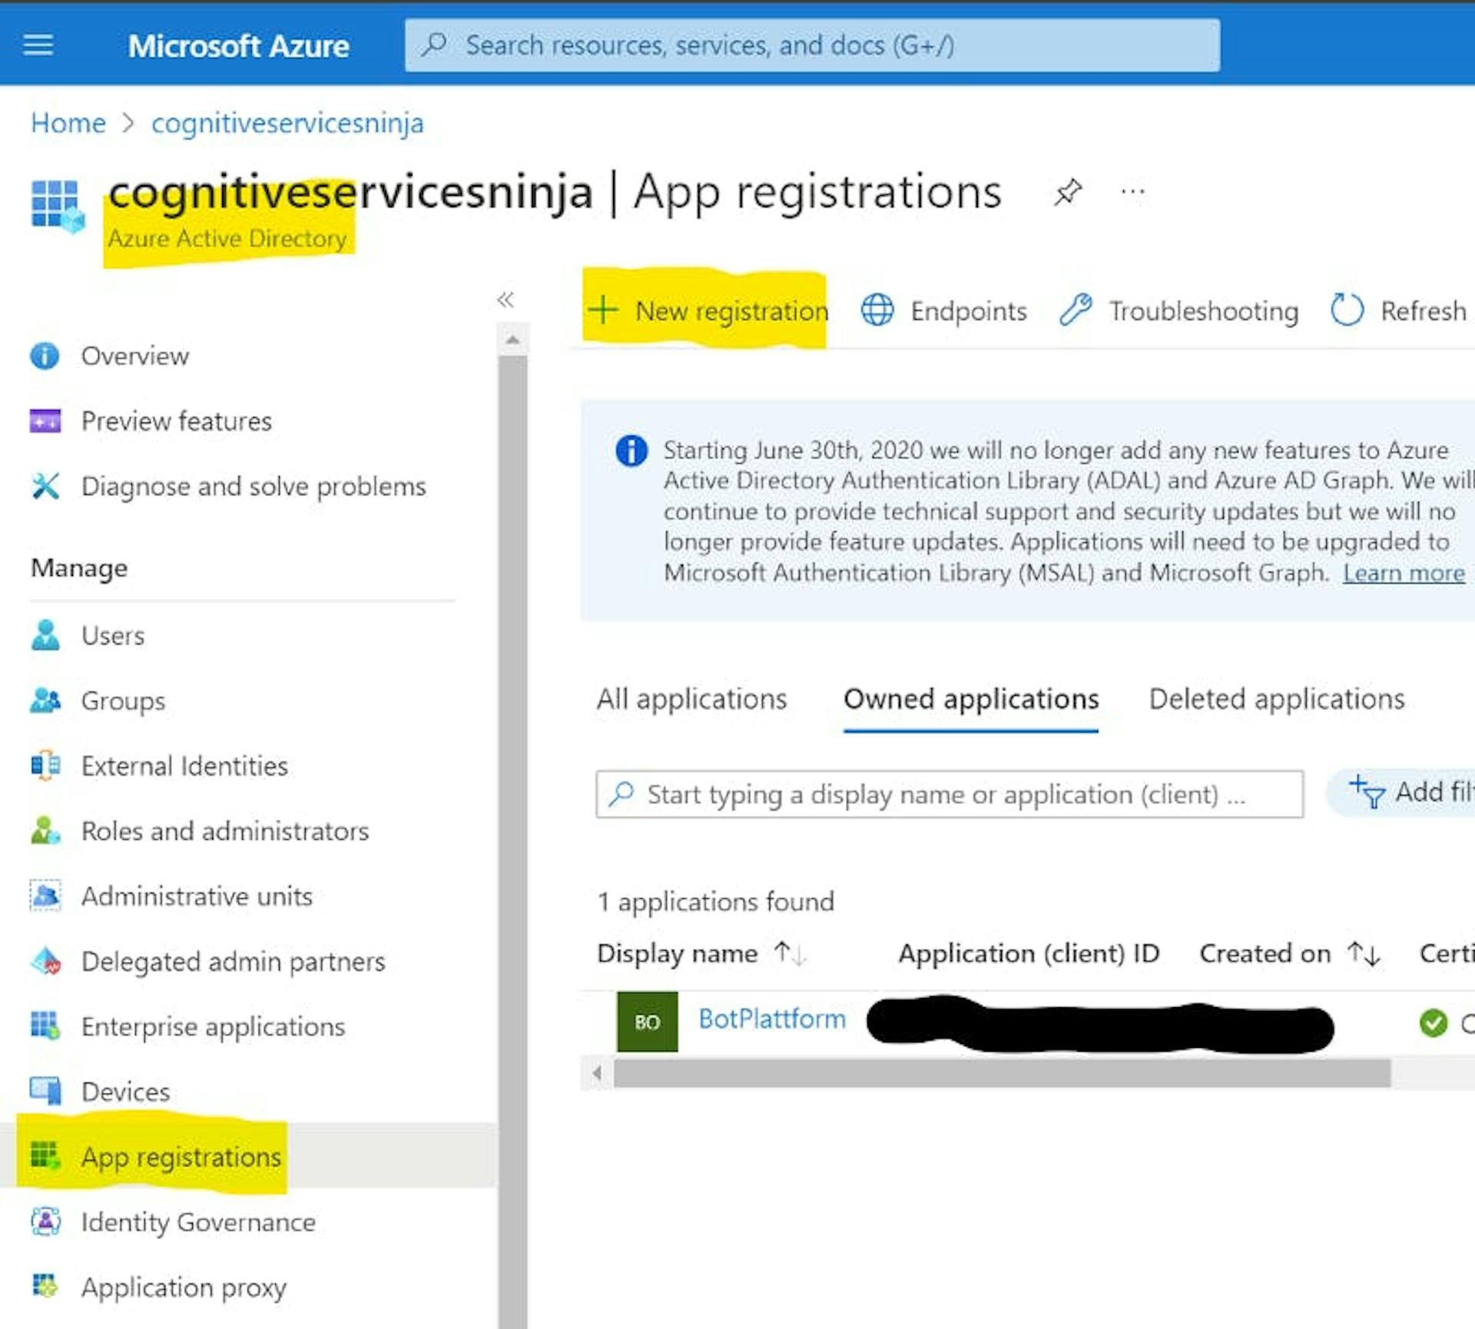Open Enterprise applications
Image resolution: width=1475 pixels, height=1329 pixels.
tap(214, 1027)
